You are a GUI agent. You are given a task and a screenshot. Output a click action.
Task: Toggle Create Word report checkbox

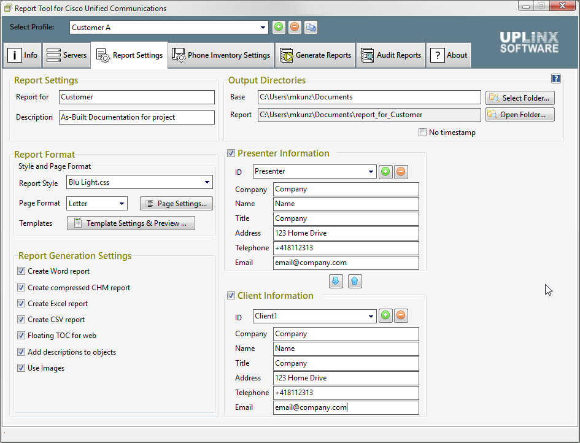click(x=21, y=271)
